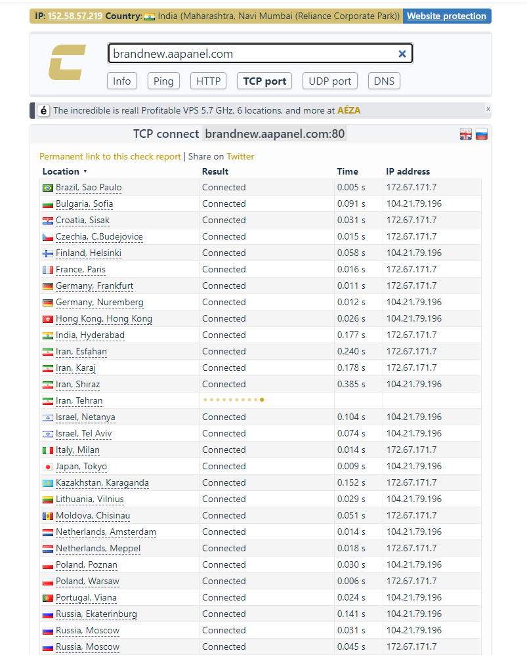Viewport: 527px width, 655px height.
Task: Click the Iran, Tehran loading progress dots
Action: point(234,400)
